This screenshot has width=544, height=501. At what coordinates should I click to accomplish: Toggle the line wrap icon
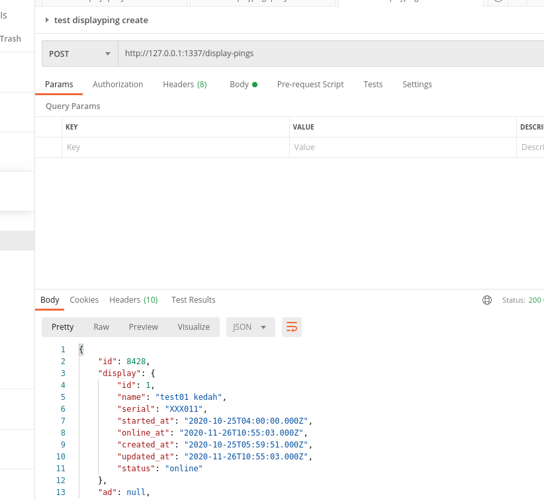[x=292, y=327]
